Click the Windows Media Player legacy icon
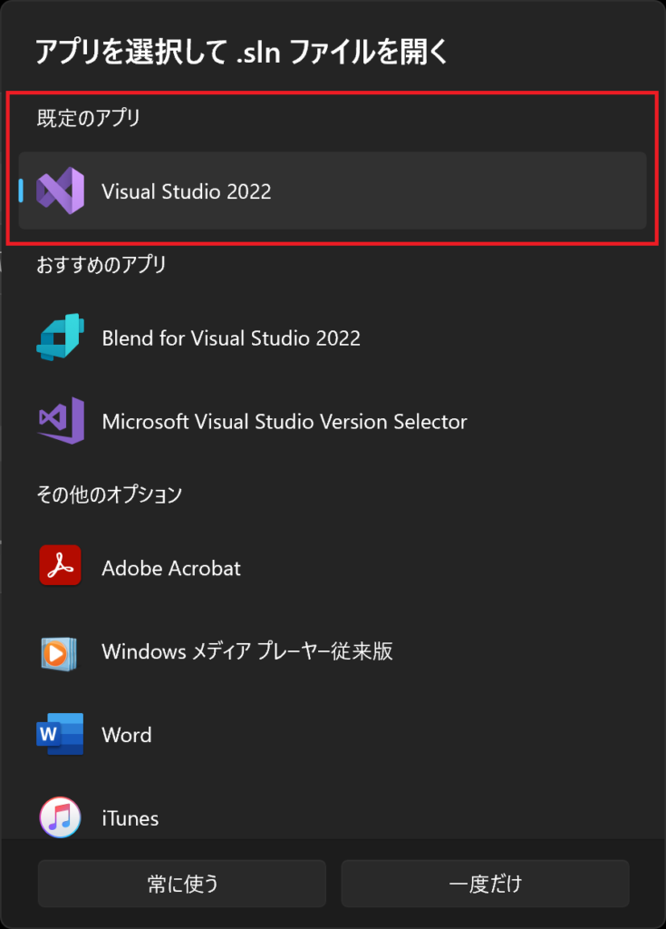Image resolution: width=666 pixels, height=929 pixels. point(59,654)
